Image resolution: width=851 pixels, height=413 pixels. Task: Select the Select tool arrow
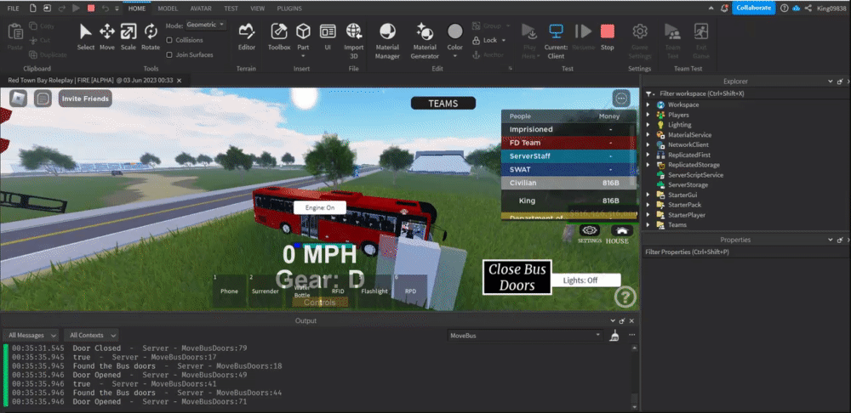85,37
